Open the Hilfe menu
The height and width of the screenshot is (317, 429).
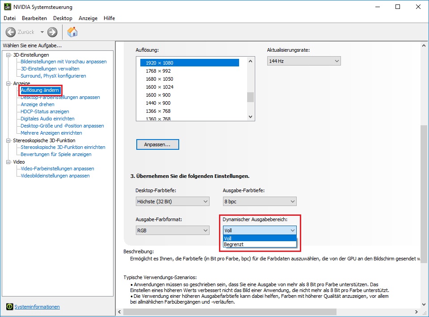pos(109,18)
